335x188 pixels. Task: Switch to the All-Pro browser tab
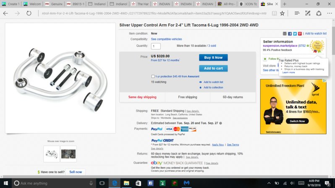(x=226, y=4)
